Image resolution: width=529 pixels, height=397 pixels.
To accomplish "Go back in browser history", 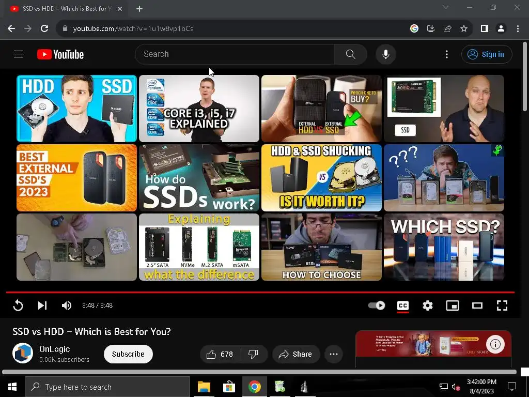I will [x=11, y=29].
